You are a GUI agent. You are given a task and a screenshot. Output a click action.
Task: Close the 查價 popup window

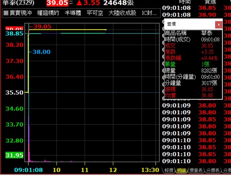tap(218, 25)
